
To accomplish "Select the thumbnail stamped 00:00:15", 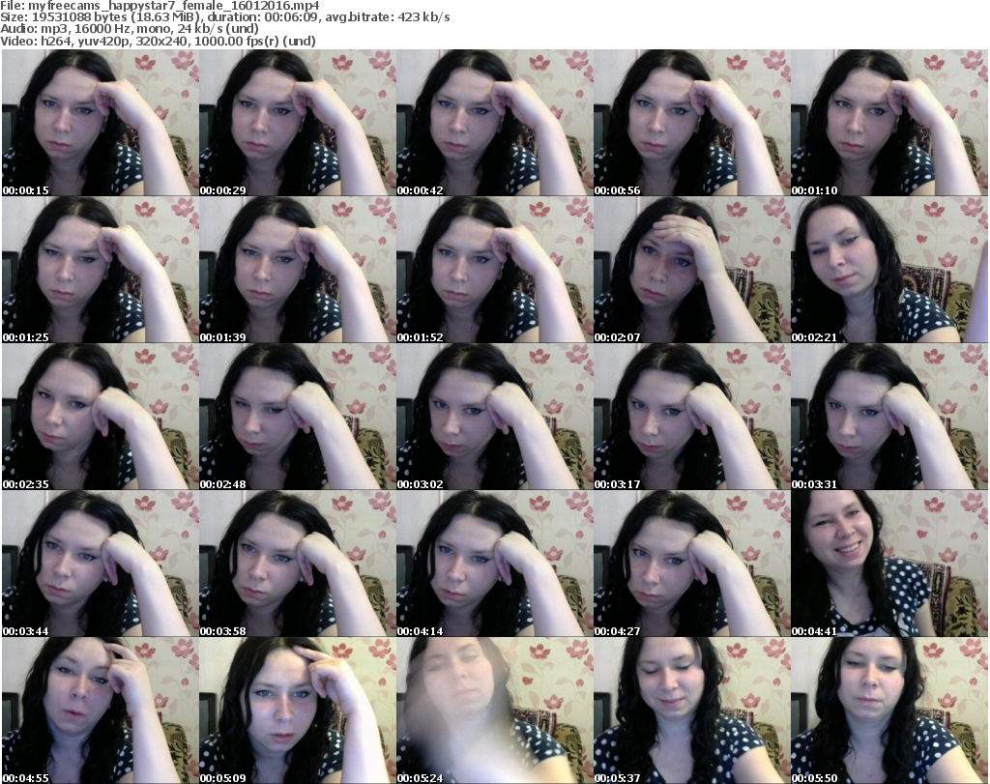I will coord(100,123).
